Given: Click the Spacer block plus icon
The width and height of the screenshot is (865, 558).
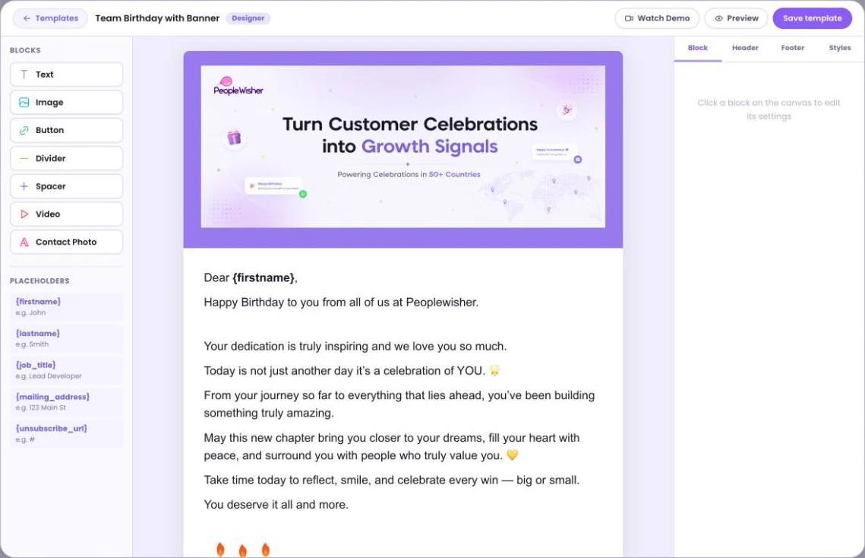Looking at the screenshot, I should pos(24,186).
